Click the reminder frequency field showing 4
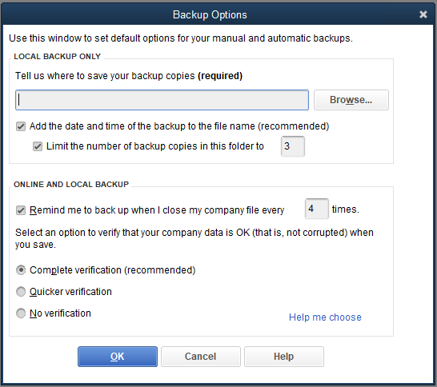Image resolution: width=437 pixels, height=387 pixels. pos(317,209)
